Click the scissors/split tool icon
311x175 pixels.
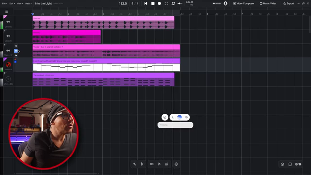[159, 164]
